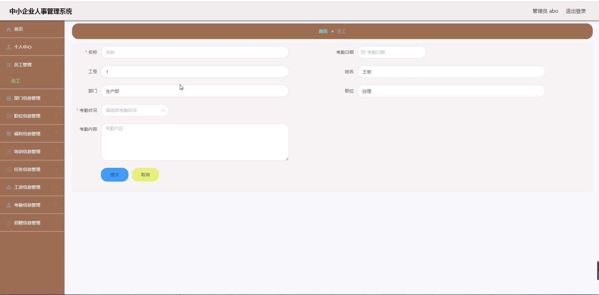
Task: Open the 考勤状况 dropdown
Action: pos(135,110)
